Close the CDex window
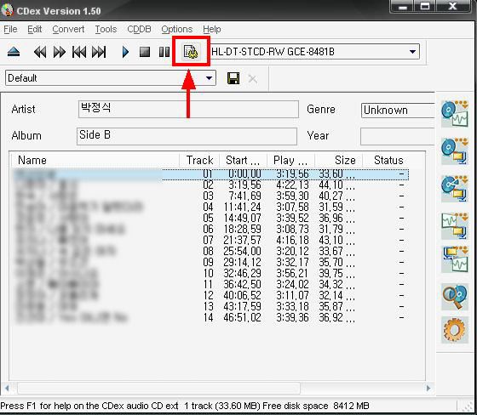This screenshot has width=477, height=415. tap(452, 7)
